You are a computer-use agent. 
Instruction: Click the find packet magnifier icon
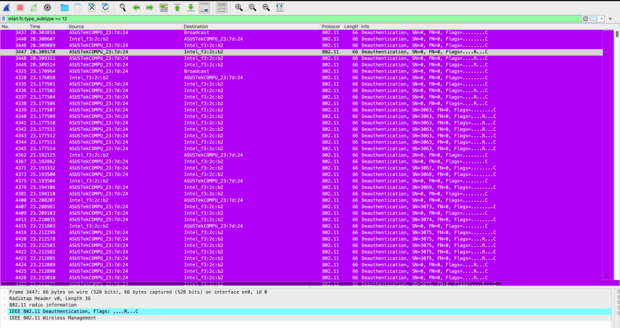(122, 8)
